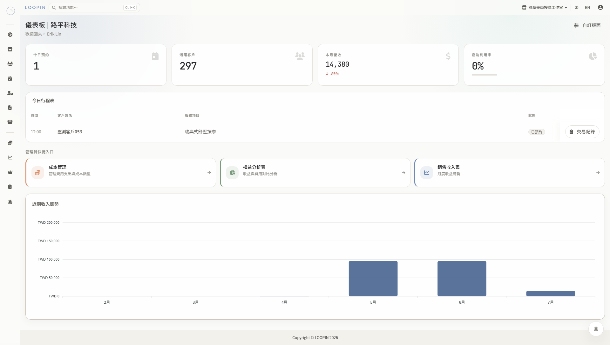Open the crown icon in sidebar
Screen dimensions: 610x345
pos(10,172)
